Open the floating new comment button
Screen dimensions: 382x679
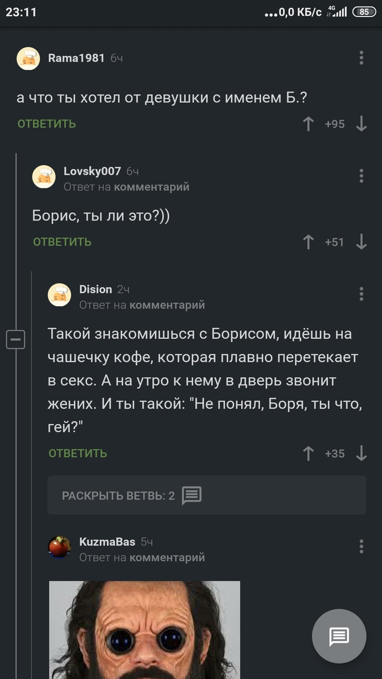(x=339, y=636)
